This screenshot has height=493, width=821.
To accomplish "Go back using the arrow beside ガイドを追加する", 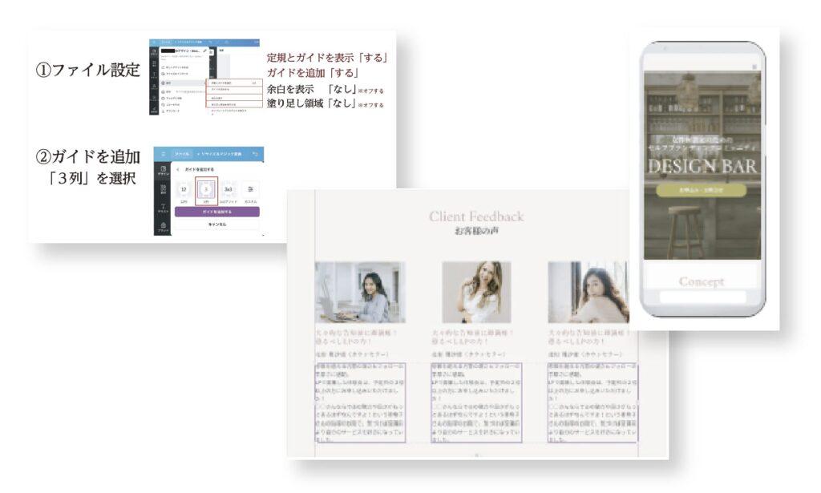I will [178, 171].
